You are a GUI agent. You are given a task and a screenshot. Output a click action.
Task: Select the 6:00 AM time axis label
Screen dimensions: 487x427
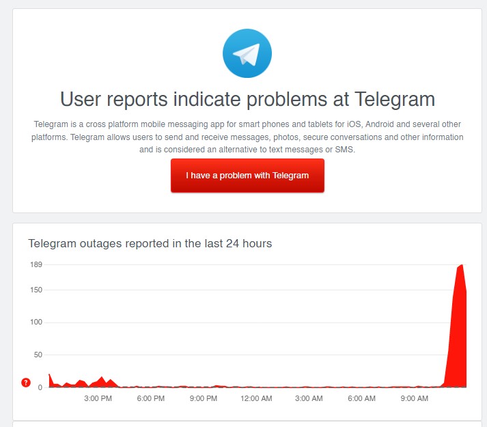tap(361, 398)
